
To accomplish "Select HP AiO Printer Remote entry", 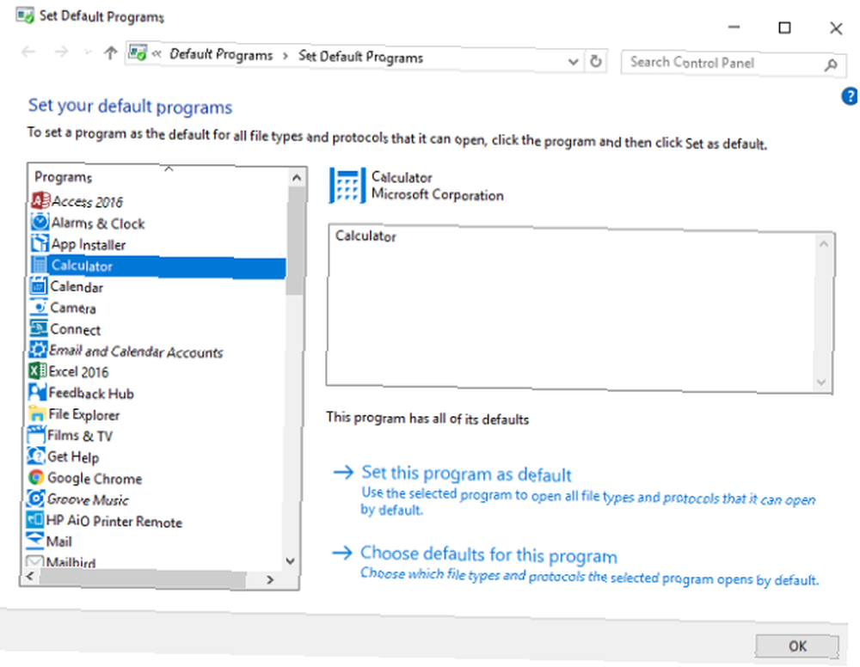I will [114, 521].
